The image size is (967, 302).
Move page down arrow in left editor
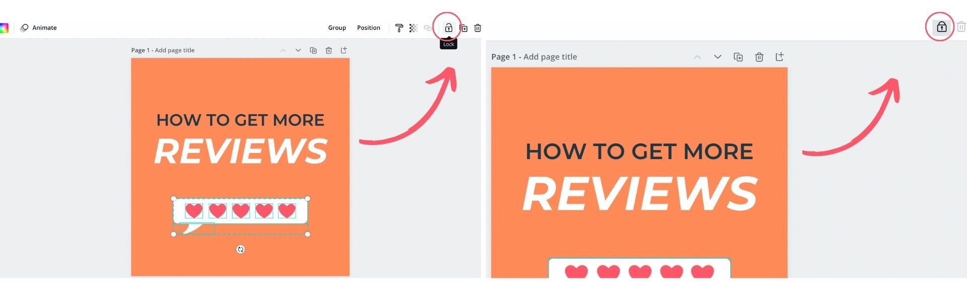point(298,50)
